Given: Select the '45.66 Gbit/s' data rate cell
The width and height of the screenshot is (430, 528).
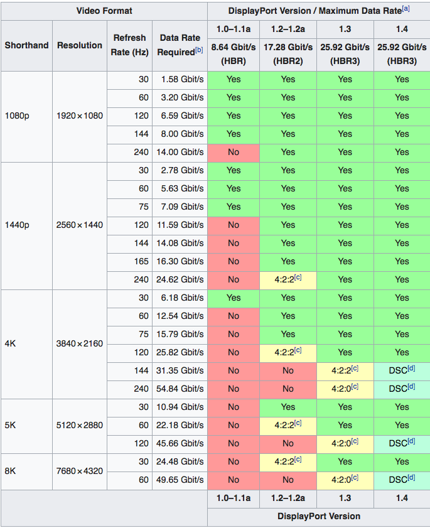Looking at the screenshot, I should [180, 444].
